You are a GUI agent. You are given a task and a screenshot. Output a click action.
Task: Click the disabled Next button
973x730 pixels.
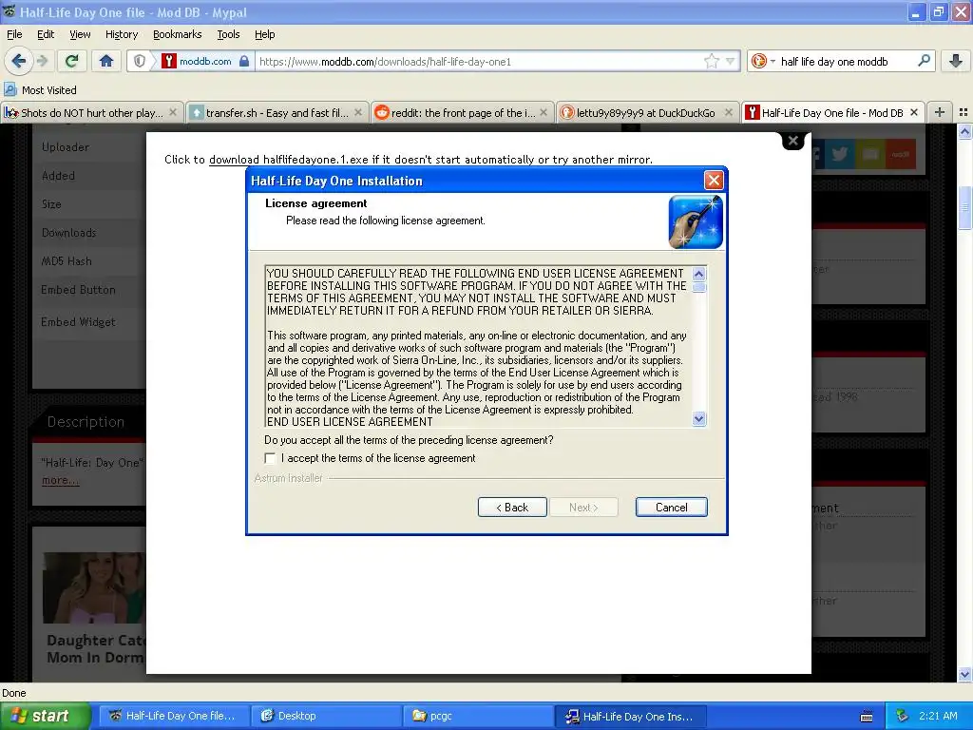(583, 508)
